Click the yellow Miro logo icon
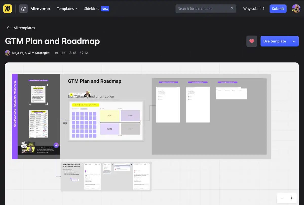Image resolution: width=304 pixels, height=205 pixels. tap(7, 9)
